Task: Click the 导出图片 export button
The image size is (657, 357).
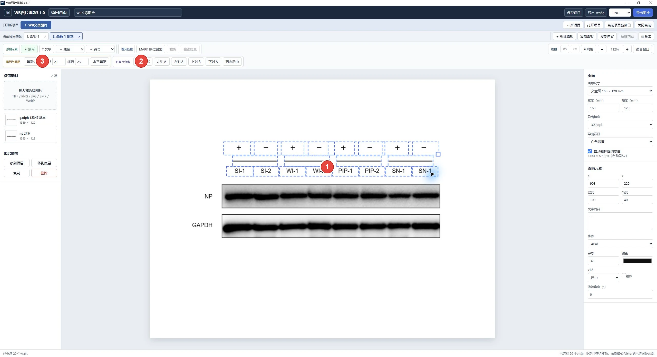Action: (x=643, y=13)
